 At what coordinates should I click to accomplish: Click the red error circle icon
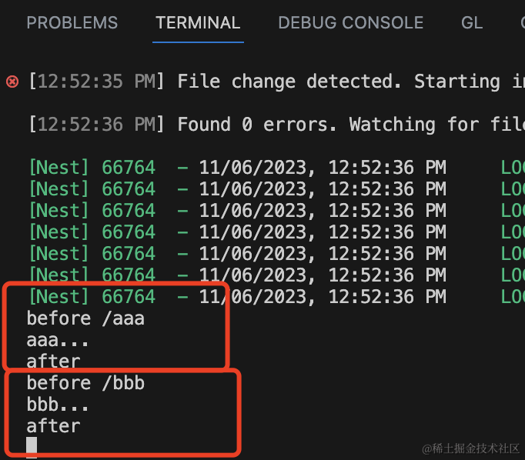pos(12,82)
